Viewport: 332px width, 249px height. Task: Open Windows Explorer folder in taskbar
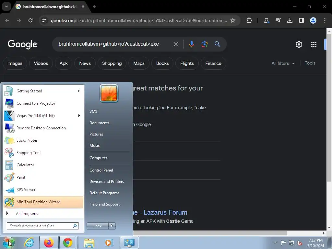(x=89, y=243)
